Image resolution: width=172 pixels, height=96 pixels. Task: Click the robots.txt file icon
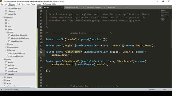pyautogui.click(x=6, y=11)
